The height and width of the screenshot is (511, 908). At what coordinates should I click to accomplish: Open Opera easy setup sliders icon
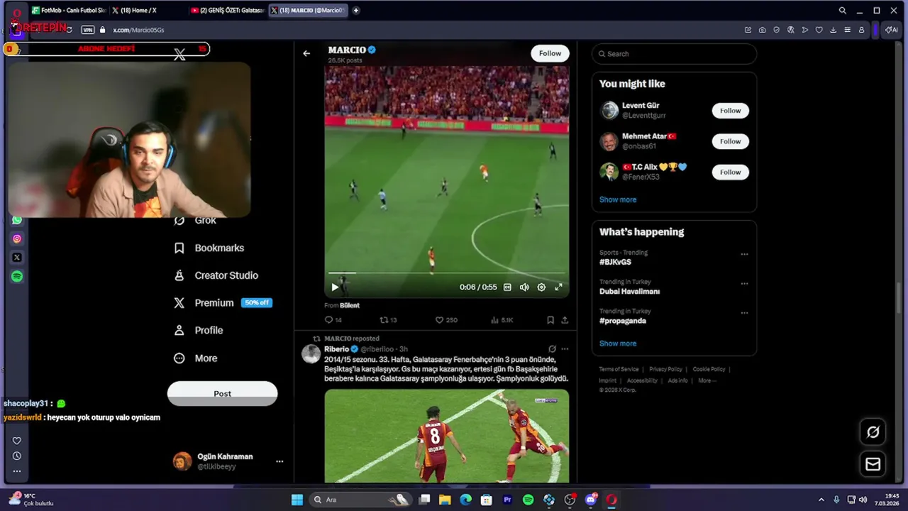click(x=847, y=30)
